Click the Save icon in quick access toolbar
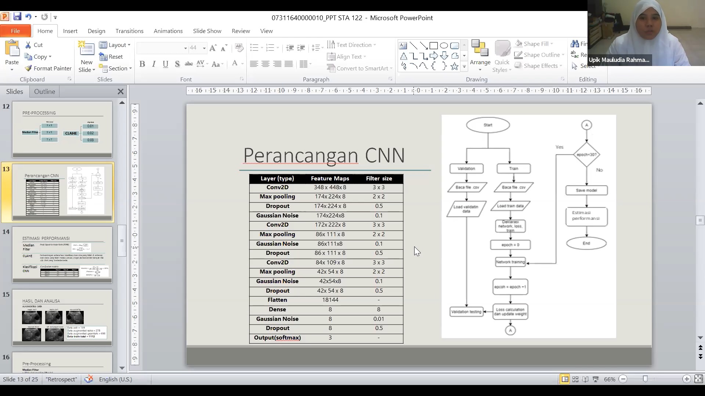The image size is (705, 396). 17,17
